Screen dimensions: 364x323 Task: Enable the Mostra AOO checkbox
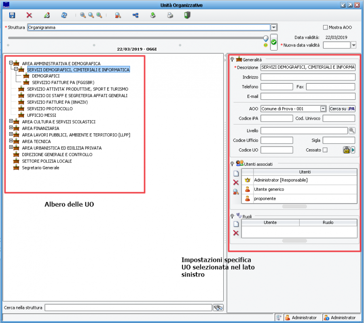pyautogui.click(x=325, y=27)
